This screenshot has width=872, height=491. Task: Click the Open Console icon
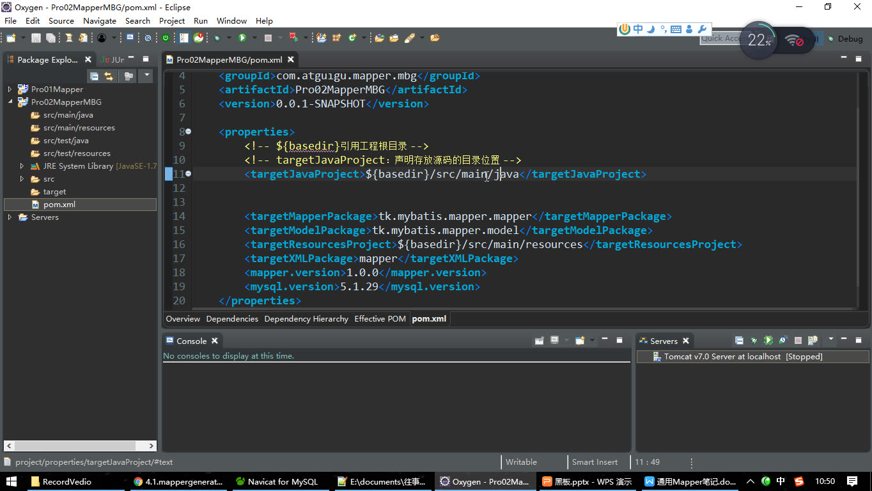click(580, 341)
